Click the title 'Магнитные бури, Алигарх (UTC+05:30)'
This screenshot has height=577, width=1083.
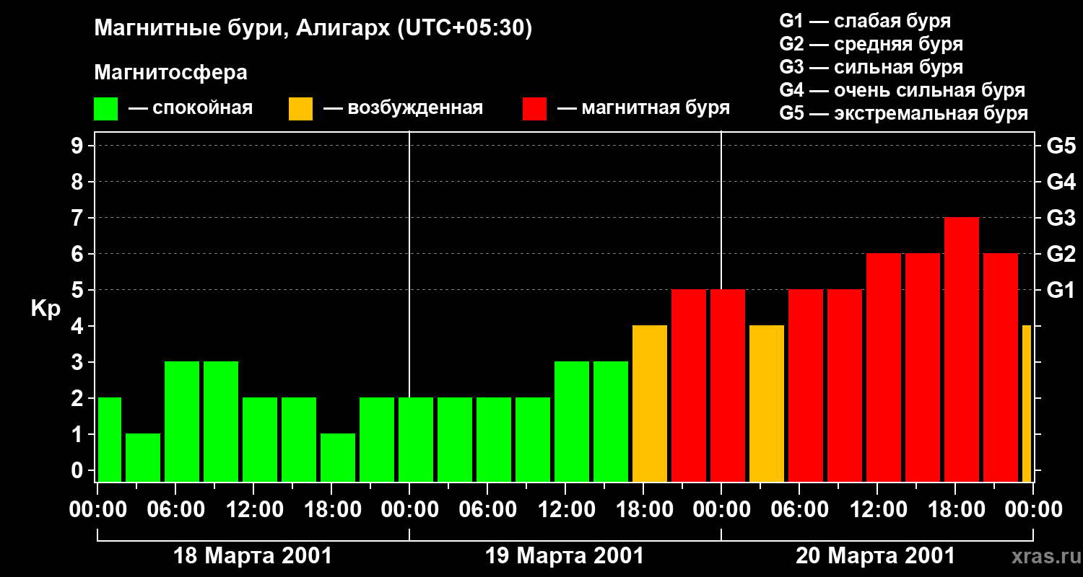(x=313, y=29)
